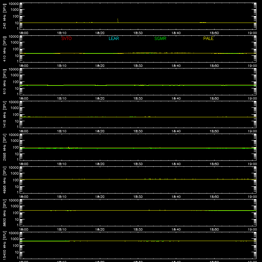Select the 410 MHz [SFU] axis title
Screen dimensions: 262x262
[x=5, y=49]
